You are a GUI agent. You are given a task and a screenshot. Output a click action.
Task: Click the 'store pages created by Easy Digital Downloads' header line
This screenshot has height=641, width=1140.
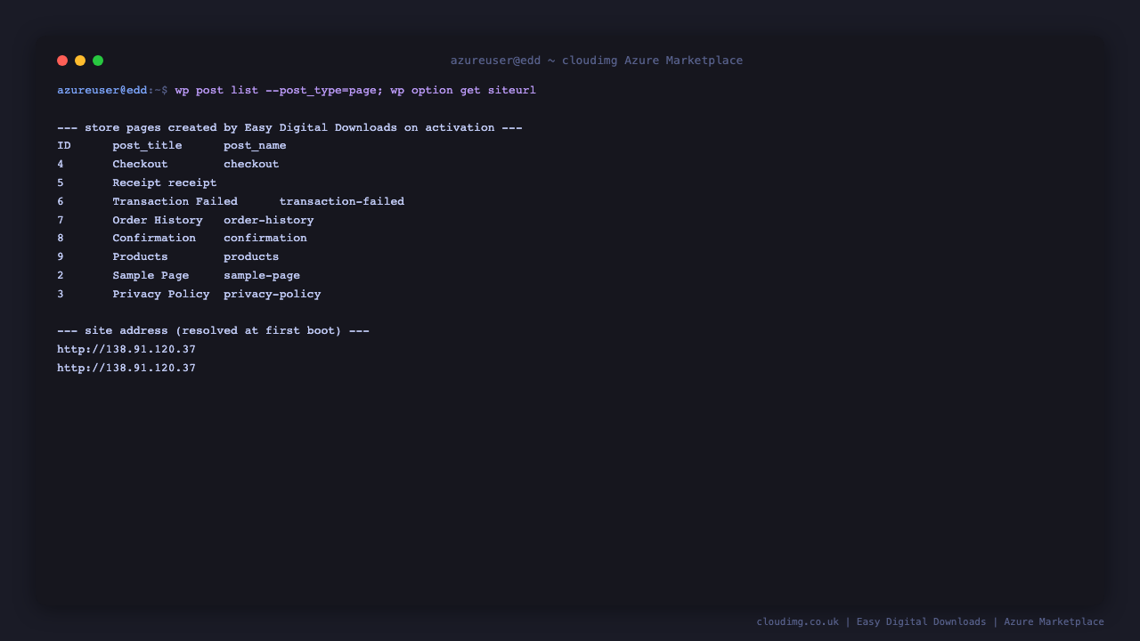click(289, 128)
